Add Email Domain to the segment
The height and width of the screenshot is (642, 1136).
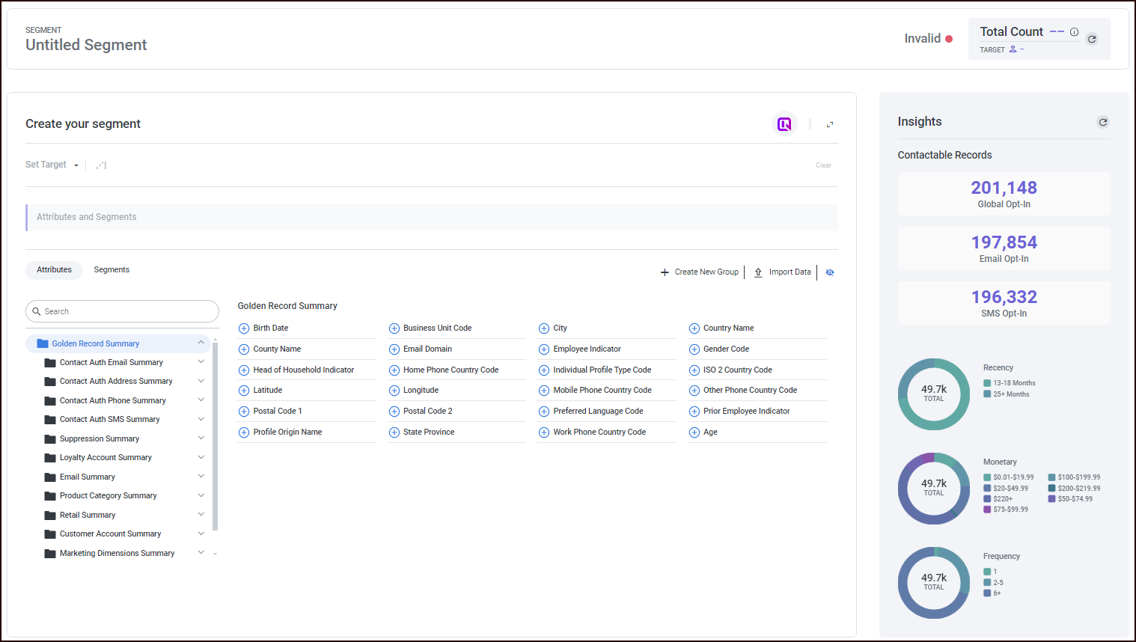394,349
